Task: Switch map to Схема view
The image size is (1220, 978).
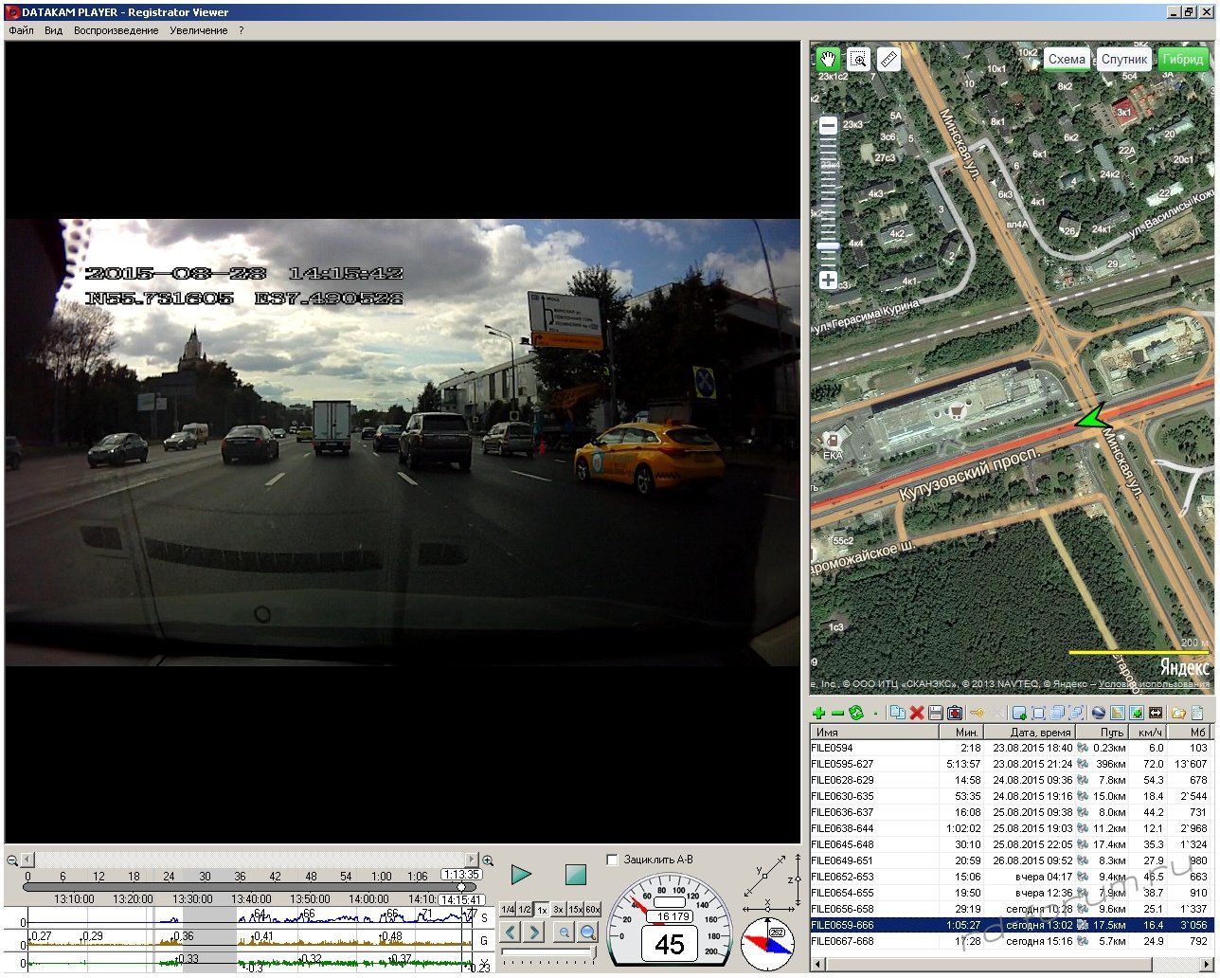Action: pos(1067,59)
